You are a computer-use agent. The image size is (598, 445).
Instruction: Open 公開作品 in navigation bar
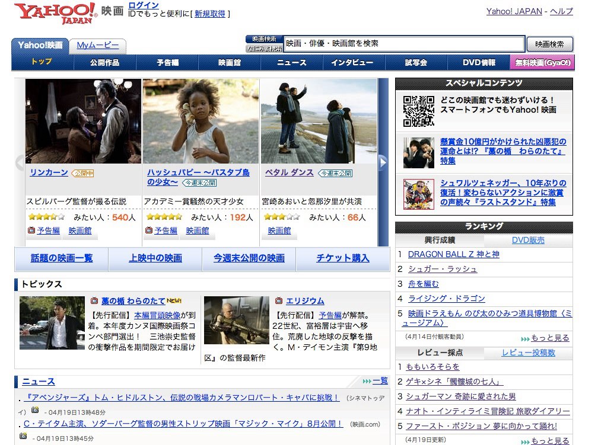pyautogui.click(x=104, y=62)
